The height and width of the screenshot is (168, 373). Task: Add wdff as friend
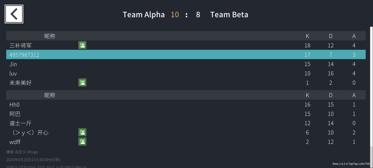click(82, 142)
